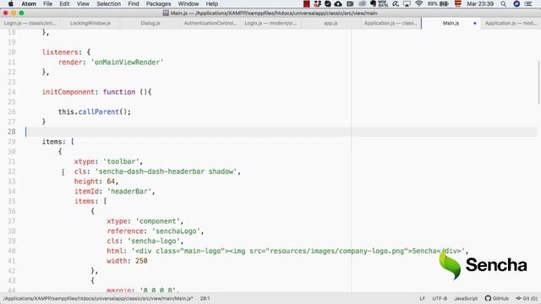541x304 pixels.
Task: Click the cursor position 28:1 indicator
Action: click(x=205, y=298)
